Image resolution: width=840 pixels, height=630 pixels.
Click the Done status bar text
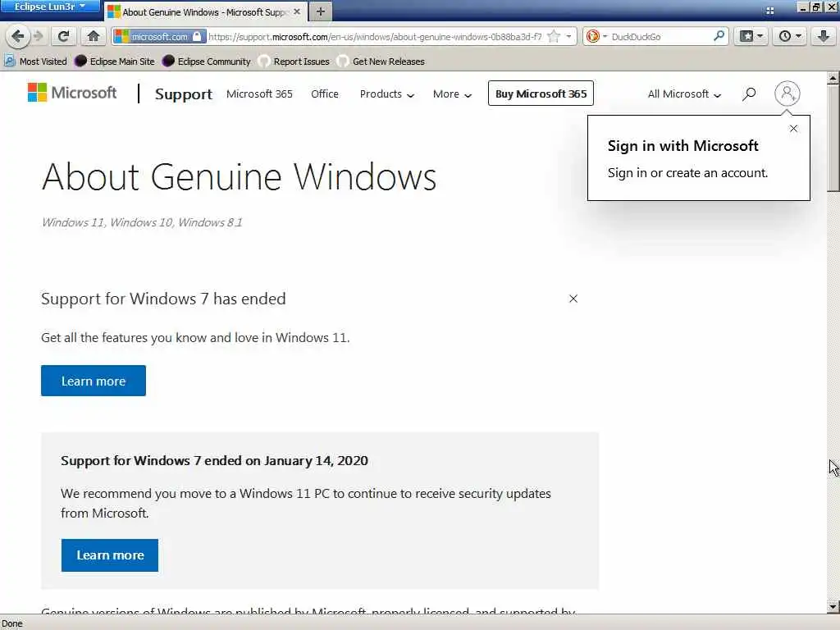(x=11, y=623)
